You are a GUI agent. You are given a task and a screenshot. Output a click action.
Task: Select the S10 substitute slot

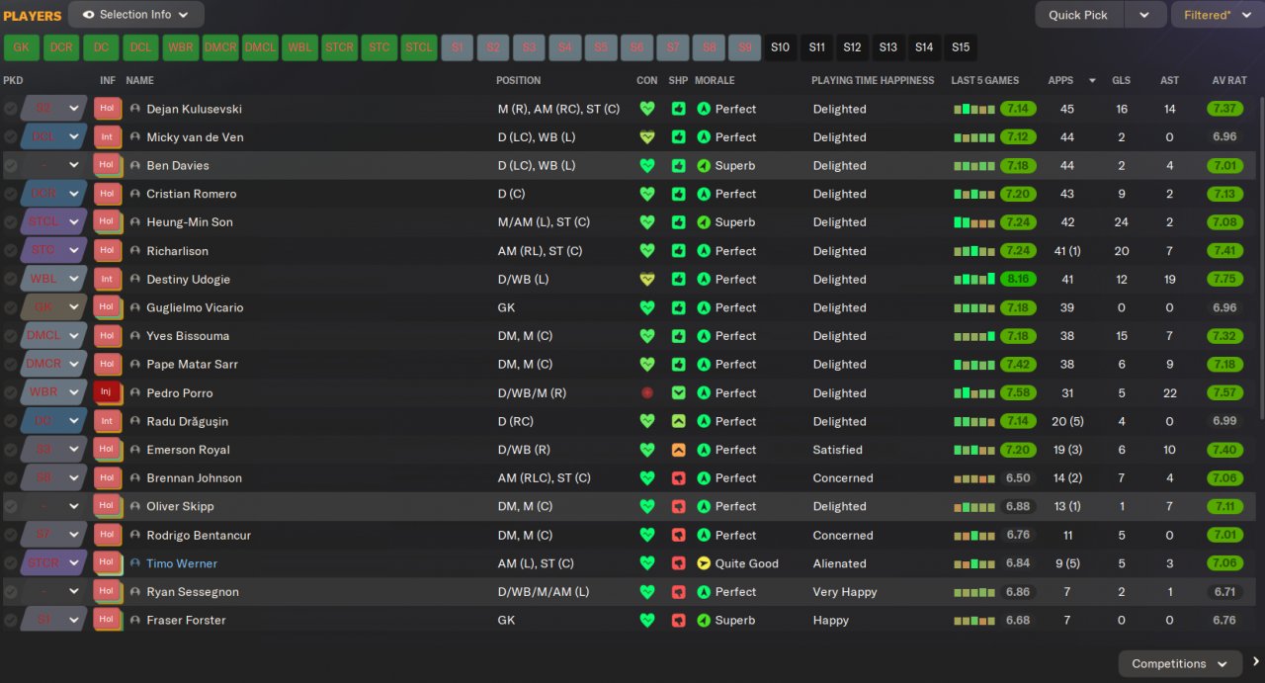[x=780, y=47]
